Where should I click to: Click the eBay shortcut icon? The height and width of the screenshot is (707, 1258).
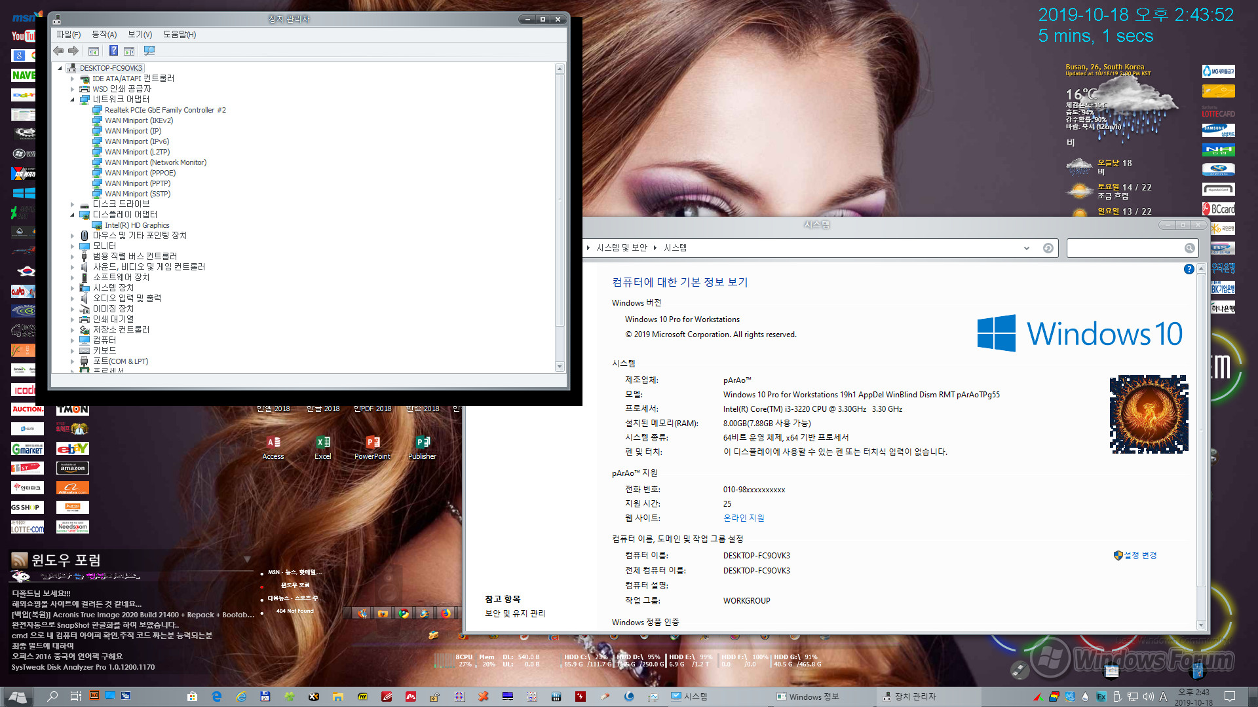tap(73, 448)
